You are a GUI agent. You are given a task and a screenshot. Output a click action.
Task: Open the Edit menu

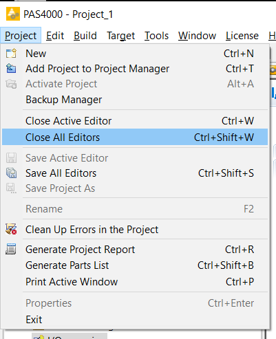point(55,36)
